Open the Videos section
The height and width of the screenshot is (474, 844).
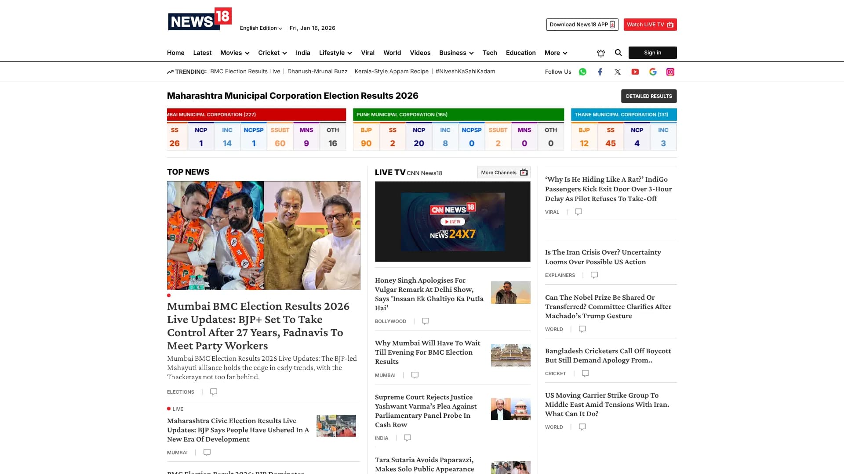pos(420,53)
